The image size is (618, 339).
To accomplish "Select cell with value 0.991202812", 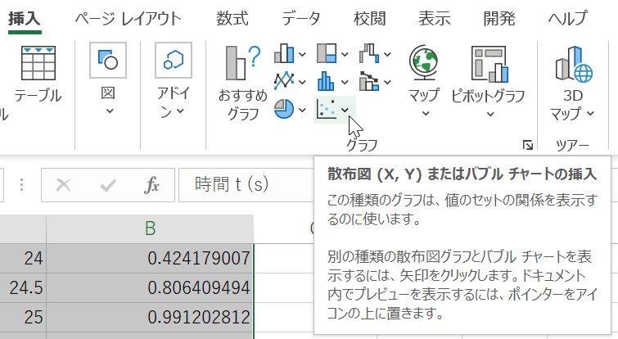I will click(150, 317).
